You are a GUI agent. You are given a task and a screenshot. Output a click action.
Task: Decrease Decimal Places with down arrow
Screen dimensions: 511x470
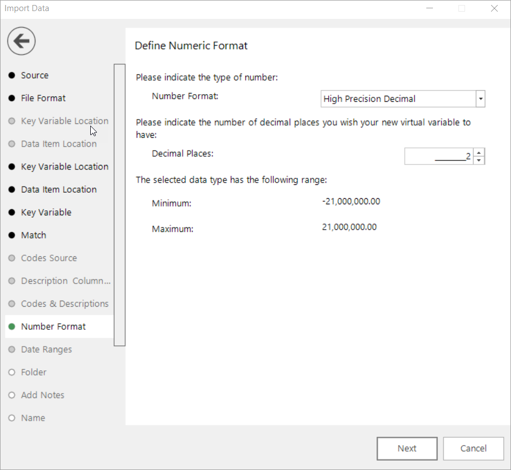click(479, 161)
